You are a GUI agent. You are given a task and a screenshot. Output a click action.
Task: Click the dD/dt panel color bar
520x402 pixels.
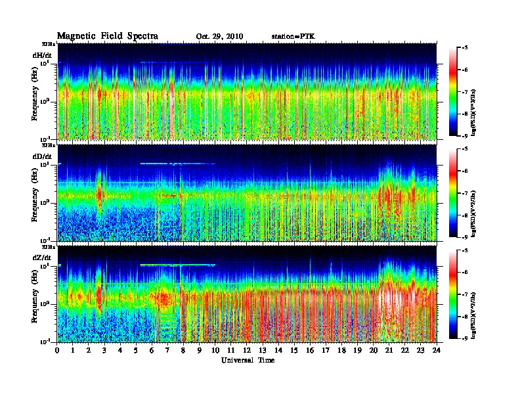pyautogui.click(x=452, y=192)
